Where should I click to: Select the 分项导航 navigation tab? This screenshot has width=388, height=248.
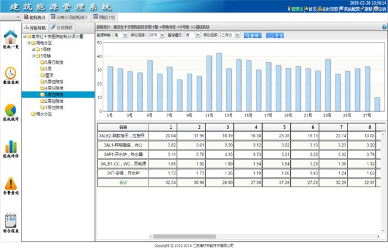(62, 27)
